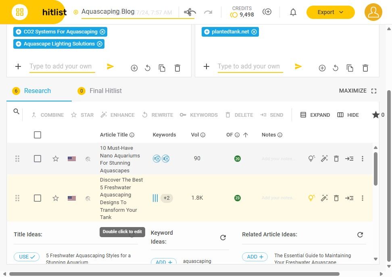
Task: Delete the Freshwater Aquascaping Designs row
Action: [336, 198]
